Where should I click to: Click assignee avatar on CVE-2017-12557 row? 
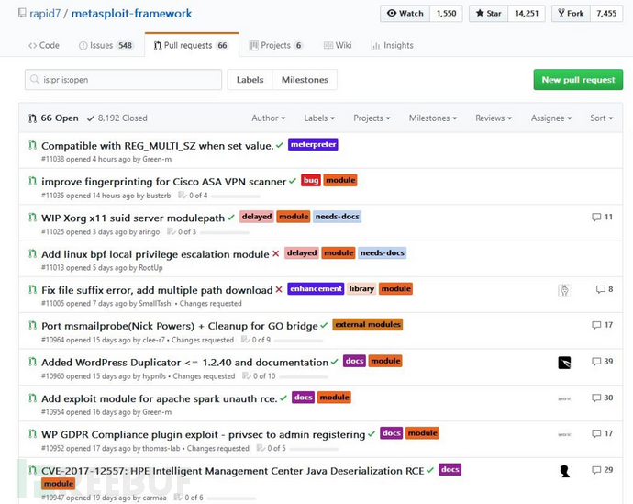coord(564,471)
